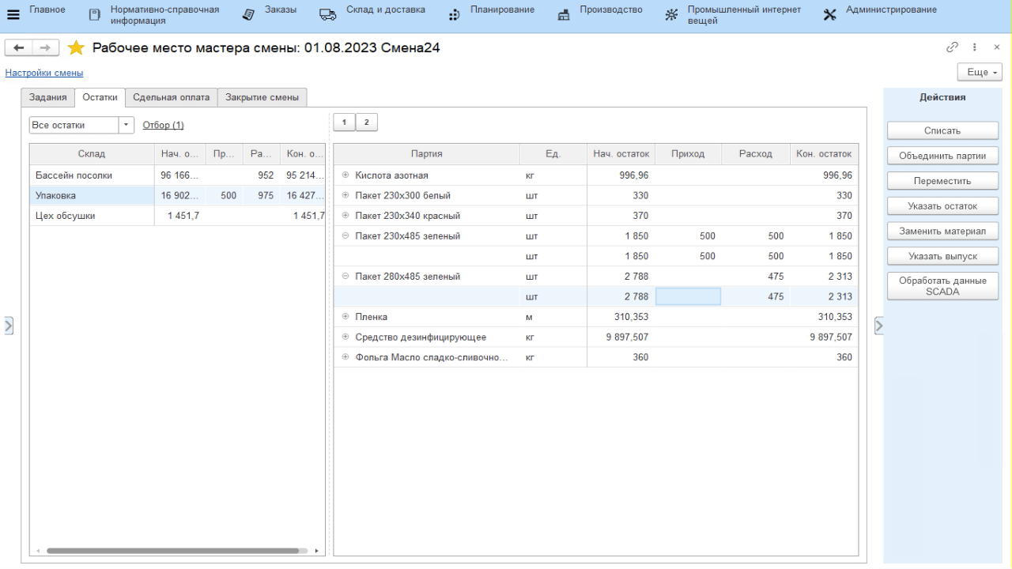Select grouping level 1 button
This screenshot has height=569, width=1012.
point(344,122)
